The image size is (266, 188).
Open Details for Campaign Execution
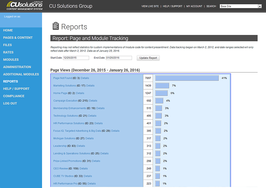coord(93,101)
